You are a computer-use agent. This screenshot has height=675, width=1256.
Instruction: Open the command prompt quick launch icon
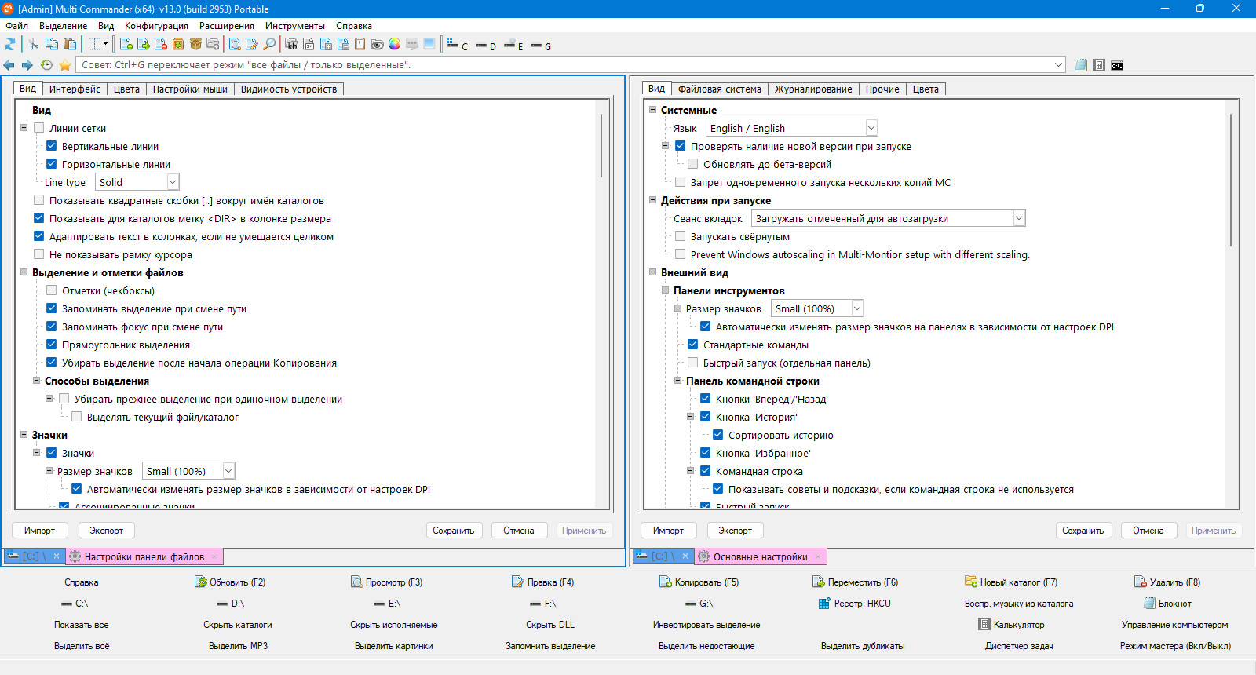1117,65
